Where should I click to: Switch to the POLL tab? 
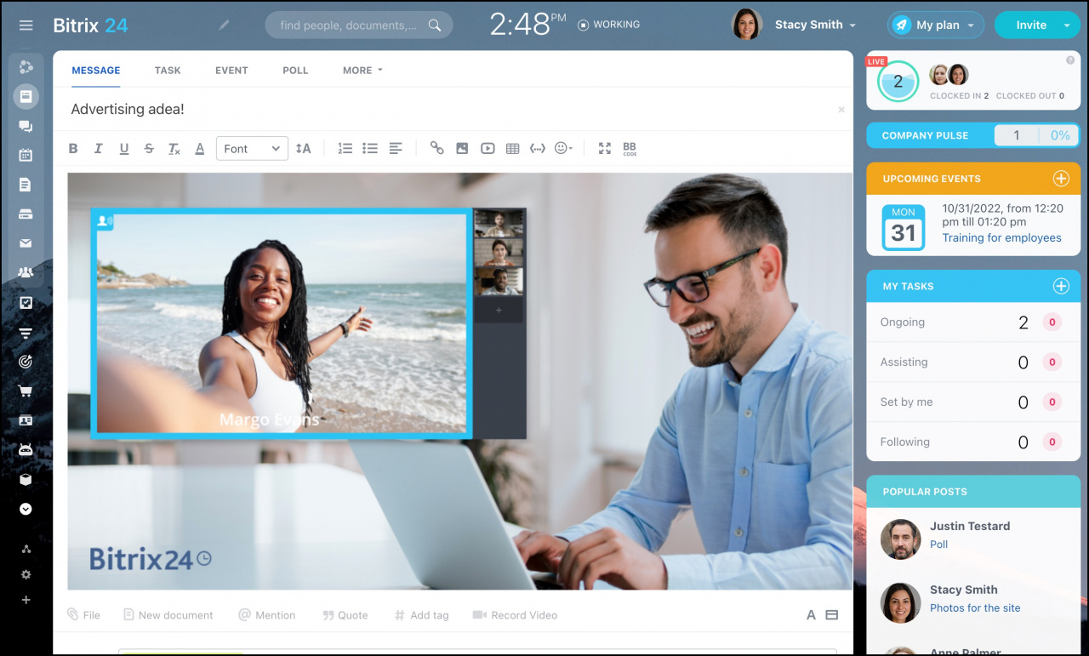[x=295, y=71]
